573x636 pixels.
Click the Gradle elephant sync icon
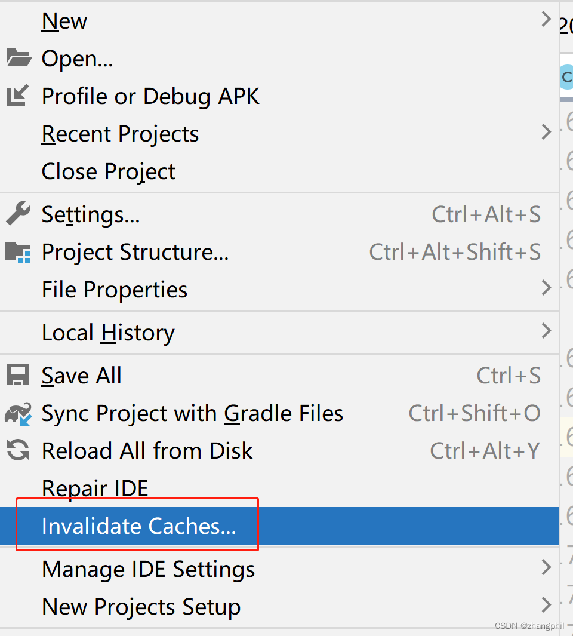click(x=18, y=413)
